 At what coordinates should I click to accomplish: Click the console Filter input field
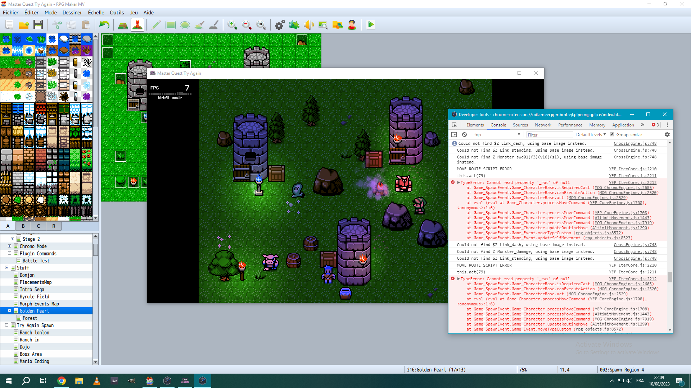(x=550, y=135)
